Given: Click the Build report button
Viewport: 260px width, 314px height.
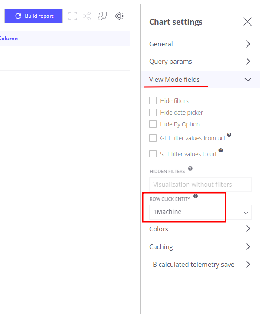Looking at the screenshot, I should [34, 16].
